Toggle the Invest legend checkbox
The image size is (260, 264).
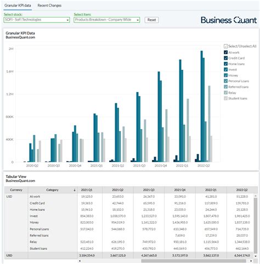(x=226, y=70)
